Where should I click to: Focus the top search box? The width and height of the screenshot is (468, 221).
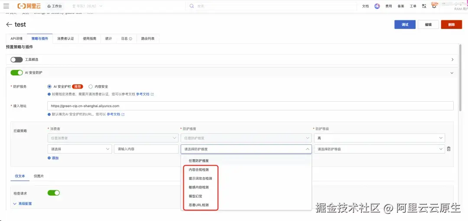(271, 6)
